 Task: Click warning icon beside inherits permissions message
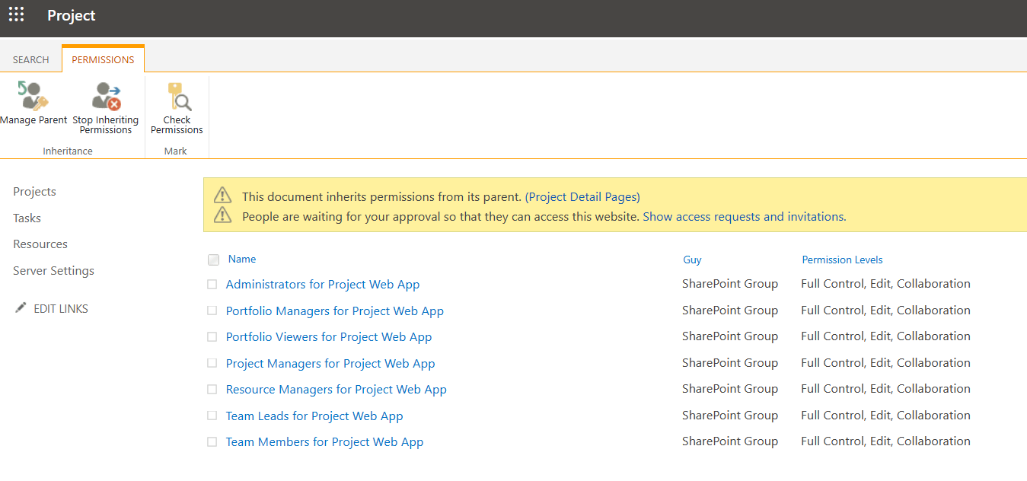(x=222, y=196)
